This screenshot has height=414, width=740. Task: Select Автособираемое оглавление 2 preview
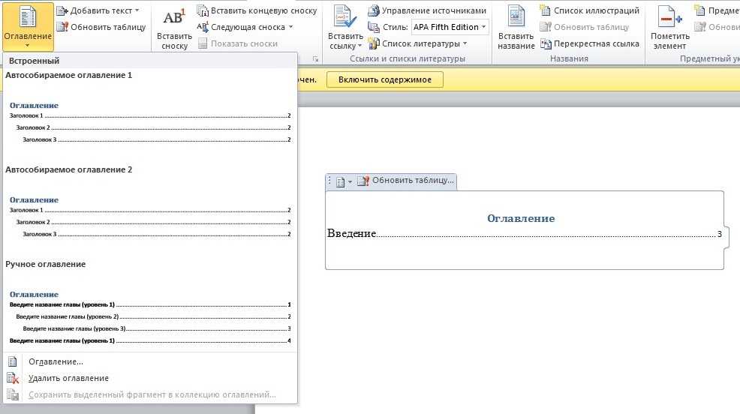(150, 211)
